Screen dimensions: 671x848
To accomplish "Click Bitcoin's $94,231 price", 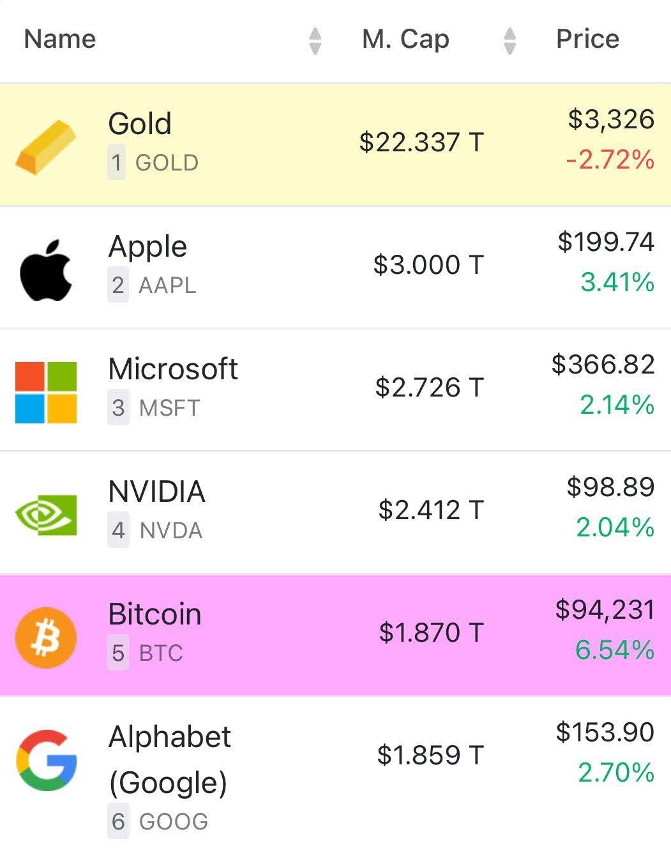I will pyautogui.click(x=605, y=609).
